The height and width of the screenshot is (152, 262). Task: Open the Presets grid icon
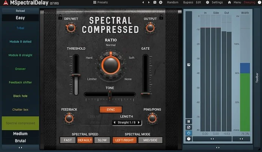[95, 2]
